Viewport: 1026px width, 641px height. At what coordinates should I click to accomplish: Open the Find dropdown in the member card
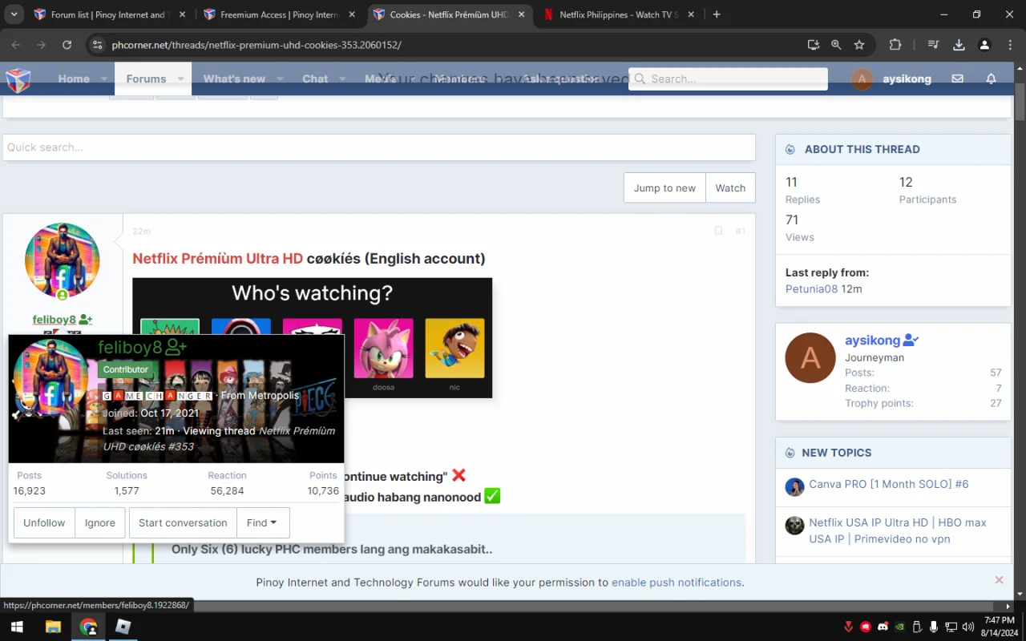(263, 522)
